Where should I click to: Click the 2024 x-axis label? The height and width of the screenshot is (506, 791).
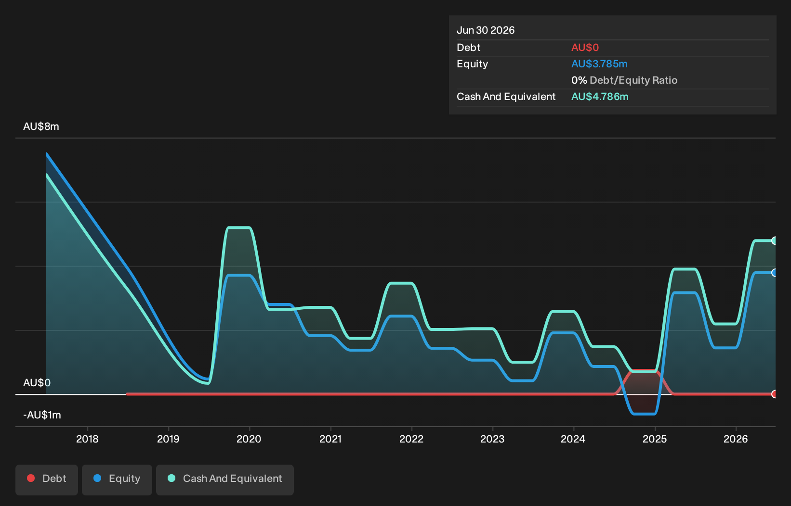[573, 439]
